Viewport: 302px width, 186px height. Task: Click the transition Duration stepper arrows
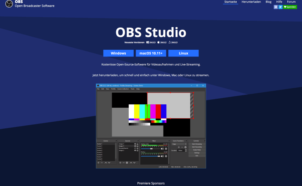pyautogui.click(x=185, y=150)
